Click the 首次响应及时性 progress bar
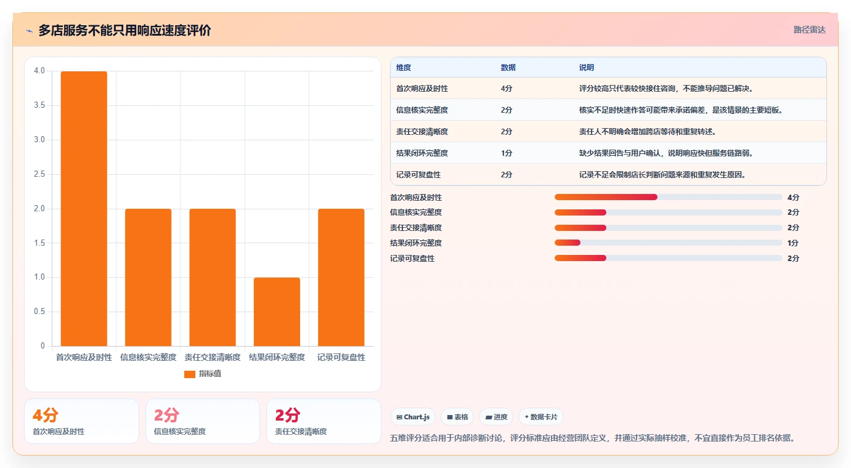This screenshot has width=851, height=468. (669, 197)
